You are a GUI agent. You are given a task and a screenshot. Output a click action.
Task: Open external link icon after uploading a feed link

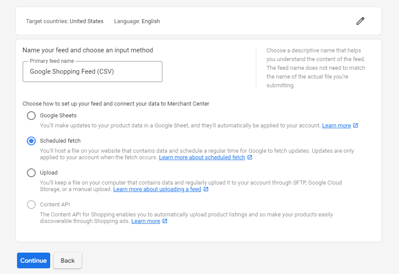tap(206, 189)
